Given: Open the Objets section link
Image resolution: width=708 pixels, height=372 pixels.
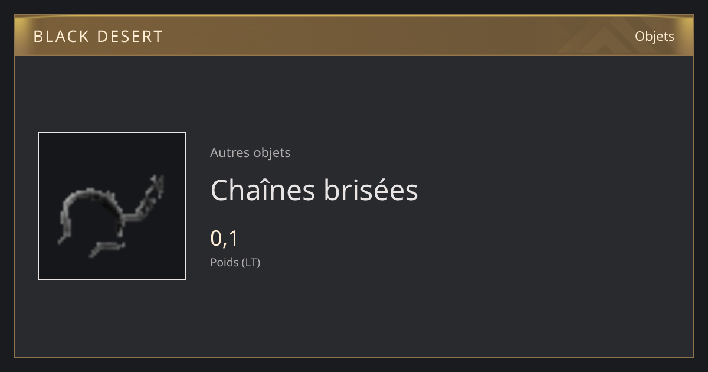Looking at the screenshot, I should 654,36.
